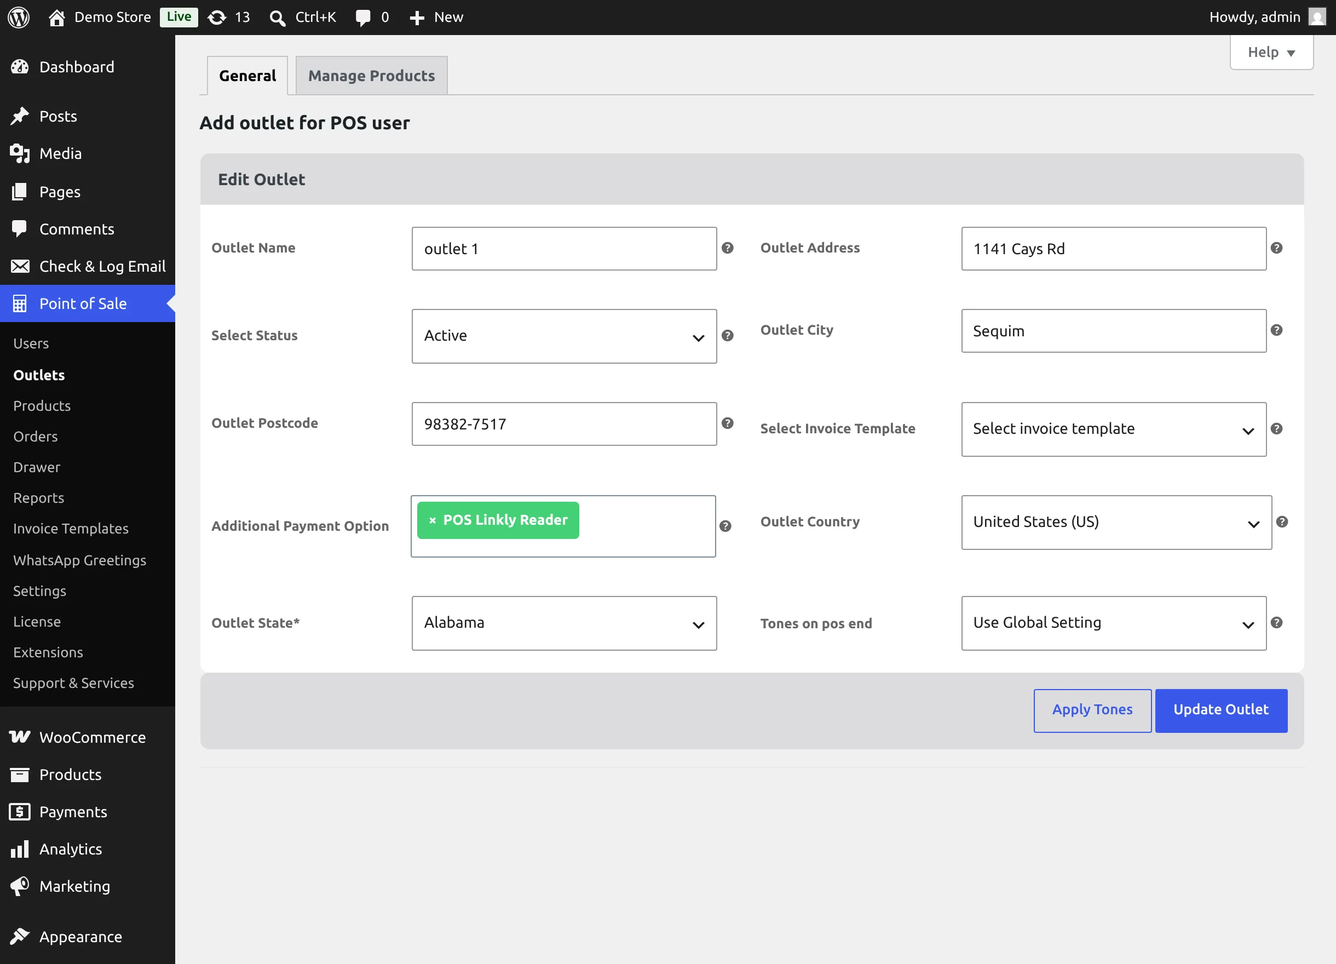This screenshot has height=964, width=1336.
Task: Open Dashboard in the sidebar
Action: click(87, 67)
